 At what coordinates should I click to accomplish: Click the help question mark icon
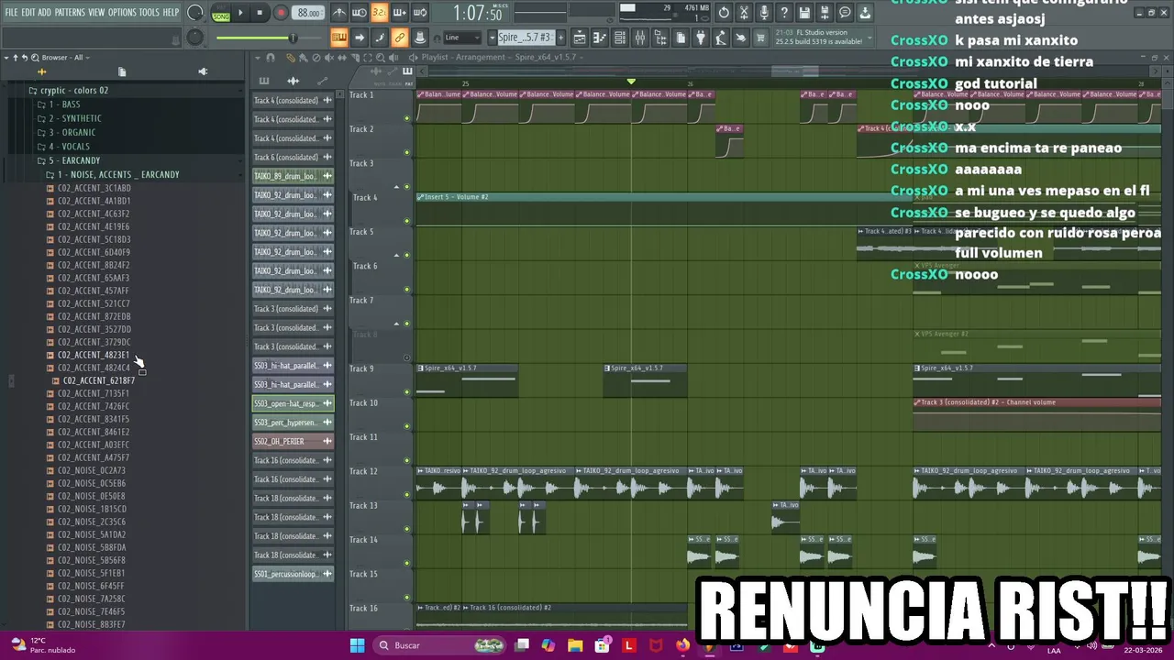point(784,13)
